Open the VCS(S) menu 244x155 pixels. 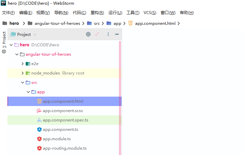click(x=150, y=13)
